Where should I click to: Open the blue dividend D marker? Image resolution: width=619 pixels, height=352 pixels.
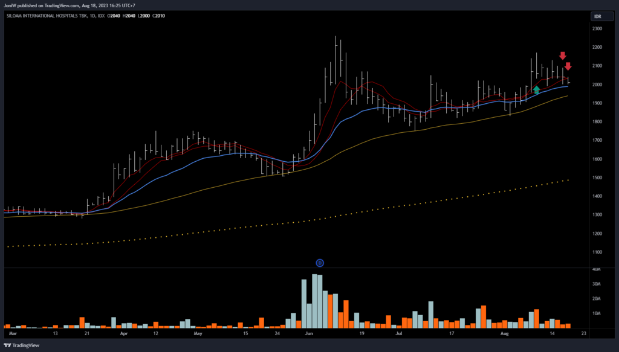[x=320, y=263]
